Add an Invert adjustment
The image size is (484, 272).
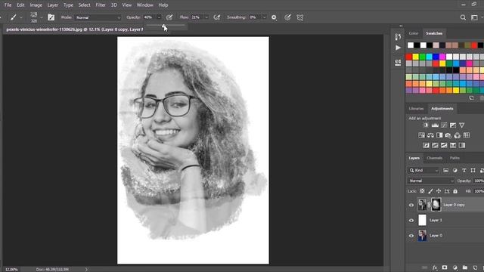click(x=426, y=145)
